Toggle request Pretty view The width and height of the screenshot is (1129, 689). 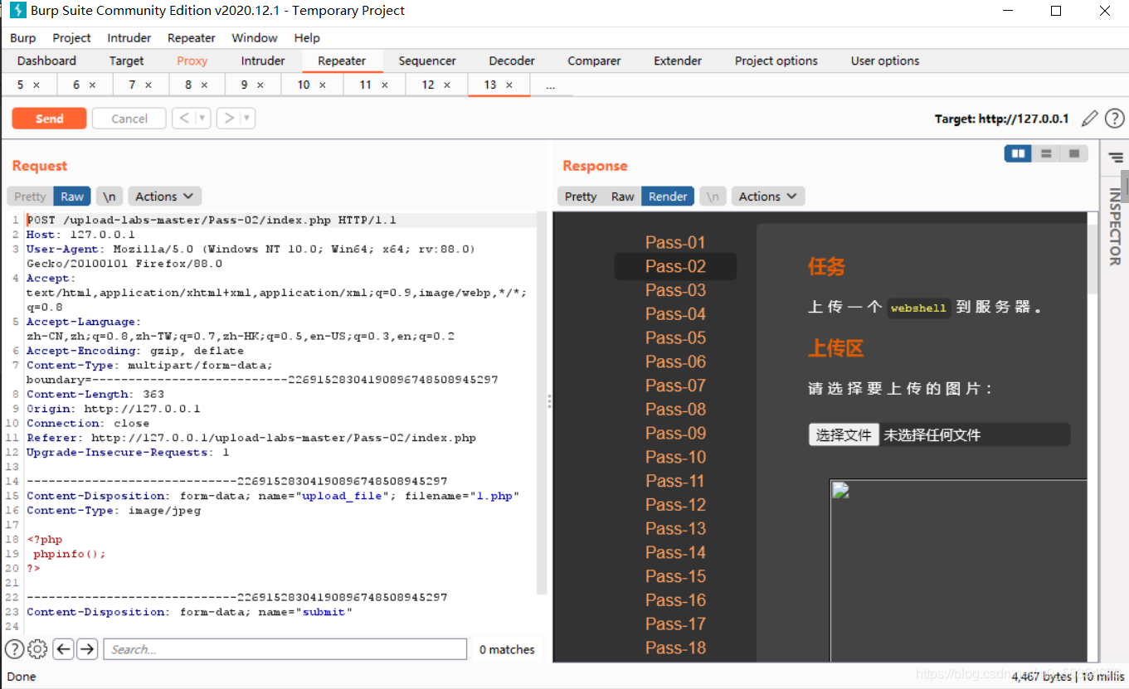coord(30,197)
